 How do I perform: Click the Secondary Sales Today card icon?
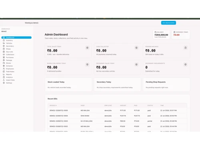[136, 64]
